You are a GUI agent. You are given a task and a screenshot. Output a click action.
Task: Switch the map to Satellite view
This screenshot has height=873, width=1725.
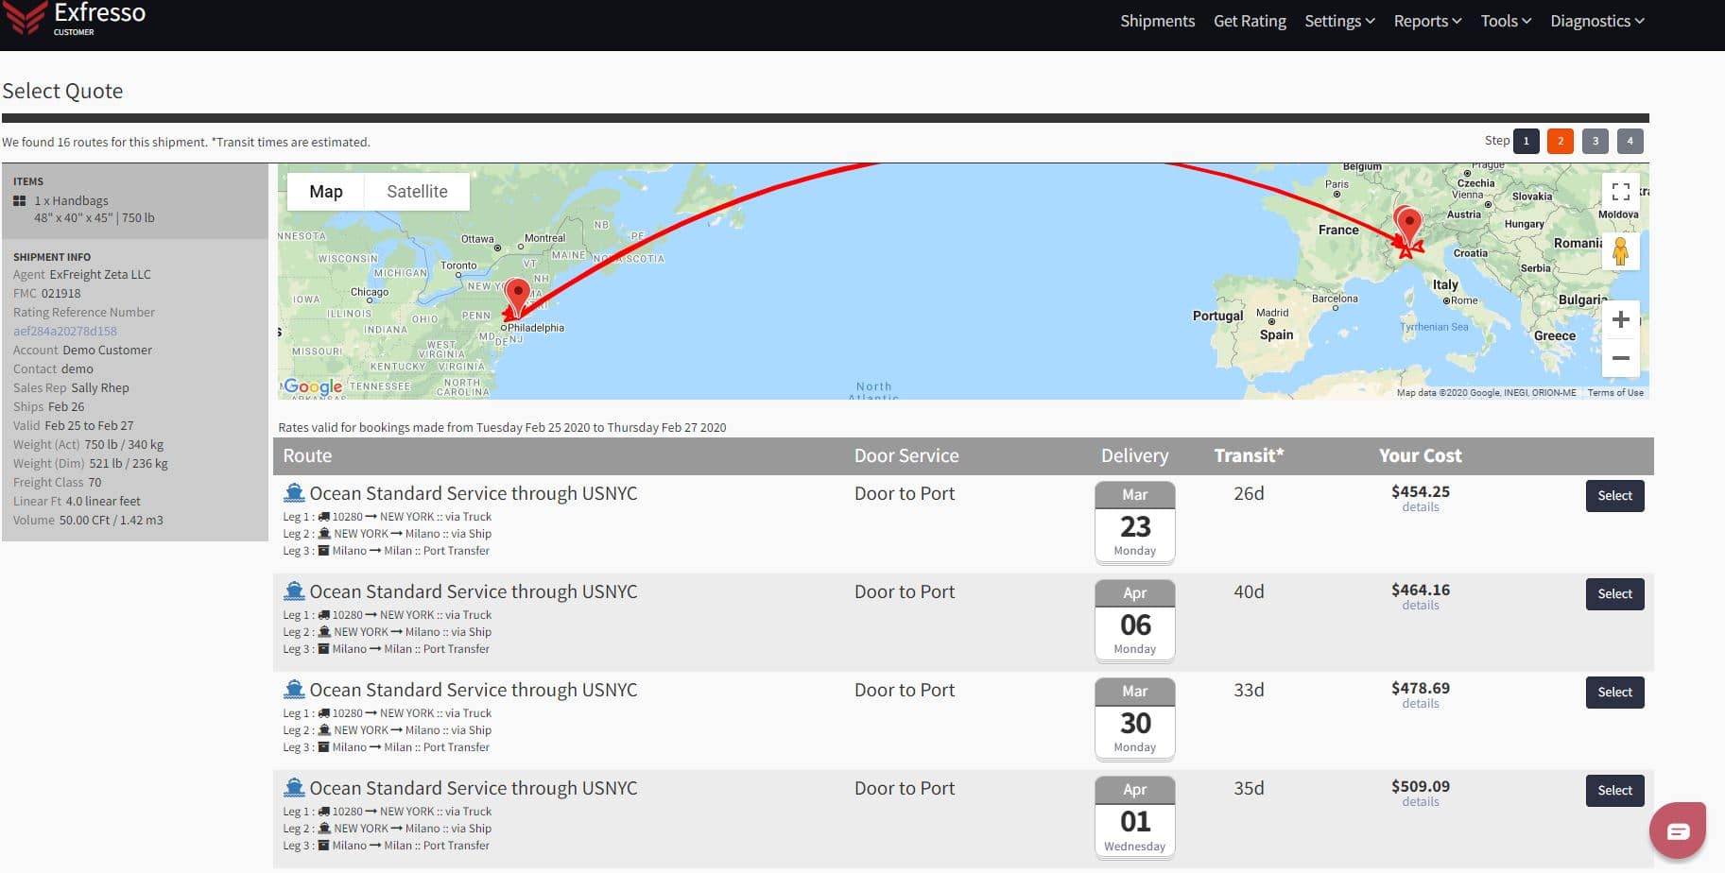(x=417, y=192)
